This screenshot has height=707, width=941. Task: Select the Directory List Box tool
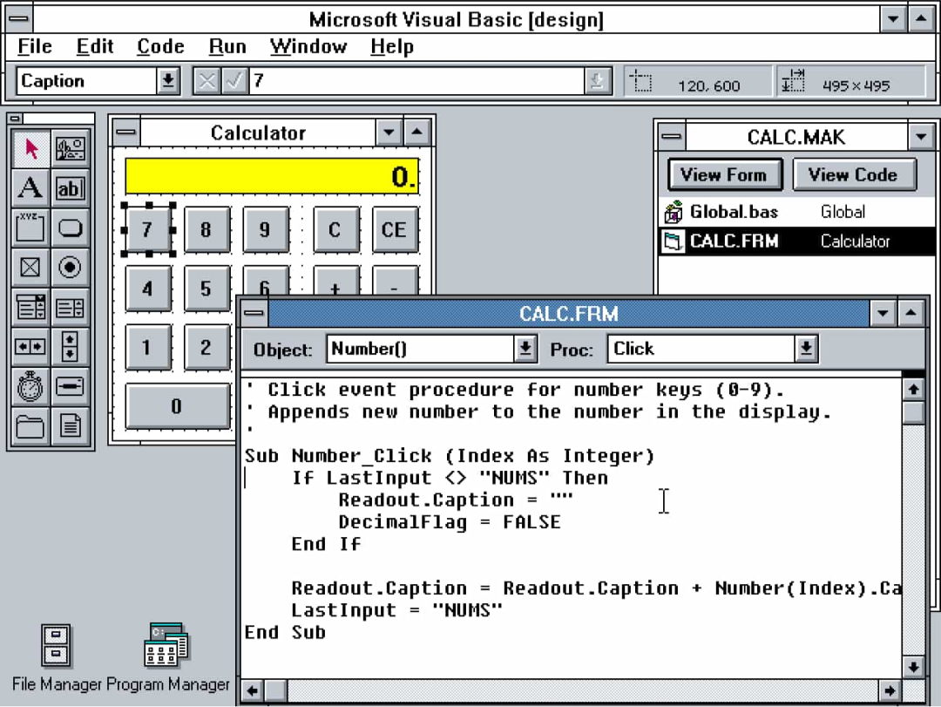tap(30, 426)
